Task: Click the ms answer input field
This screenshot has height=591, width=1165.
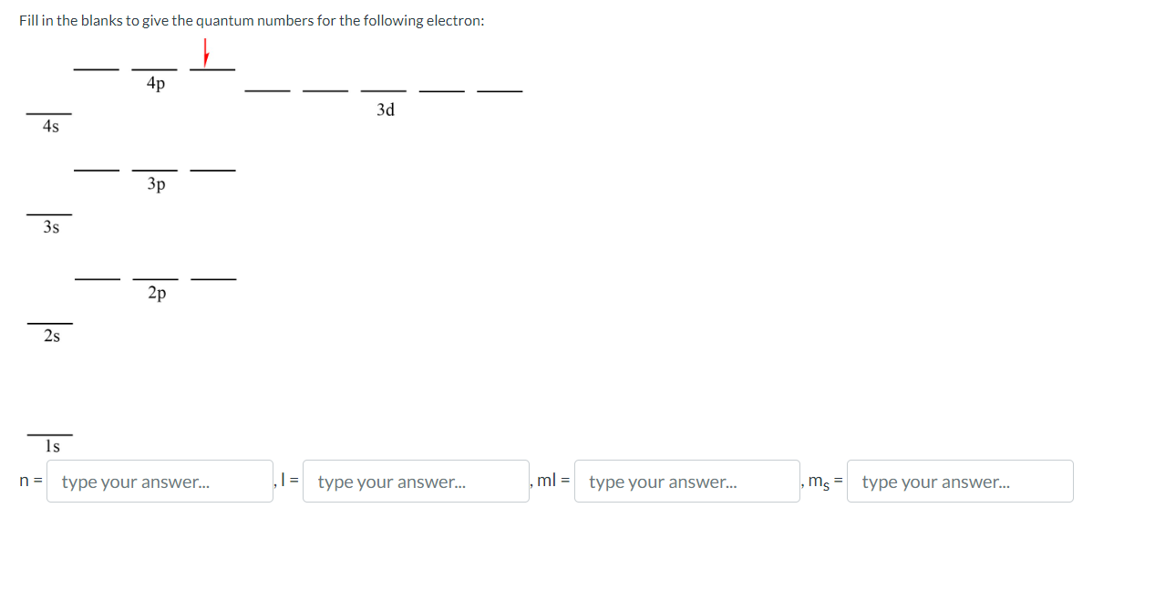Action: 959,481
